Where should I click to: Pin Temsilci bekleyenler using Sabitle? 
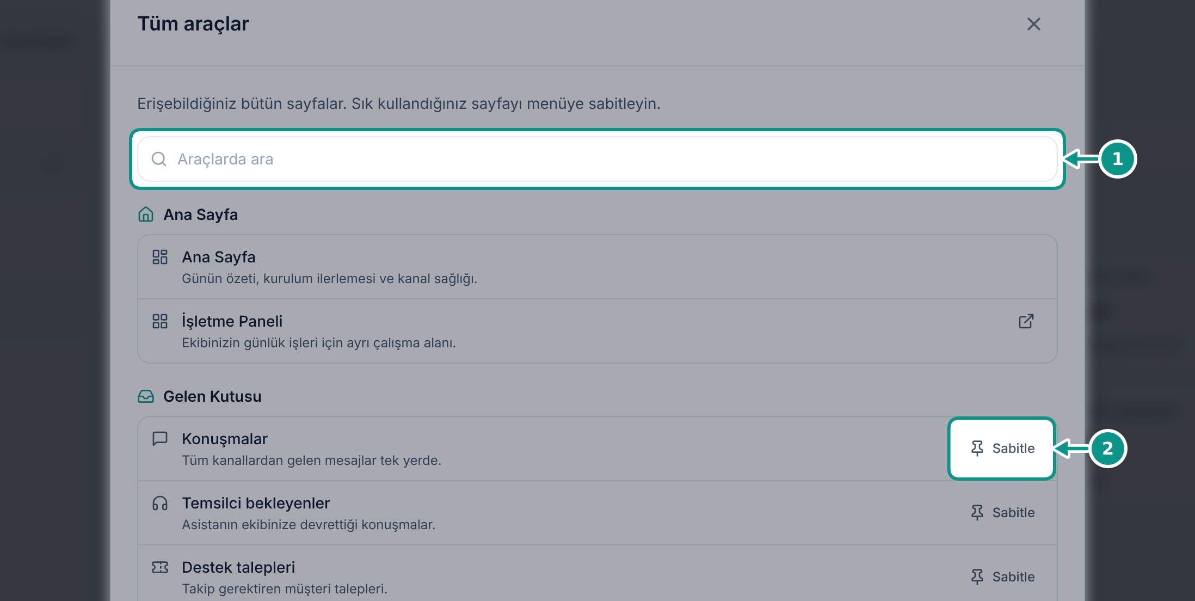coord(1002,512)
